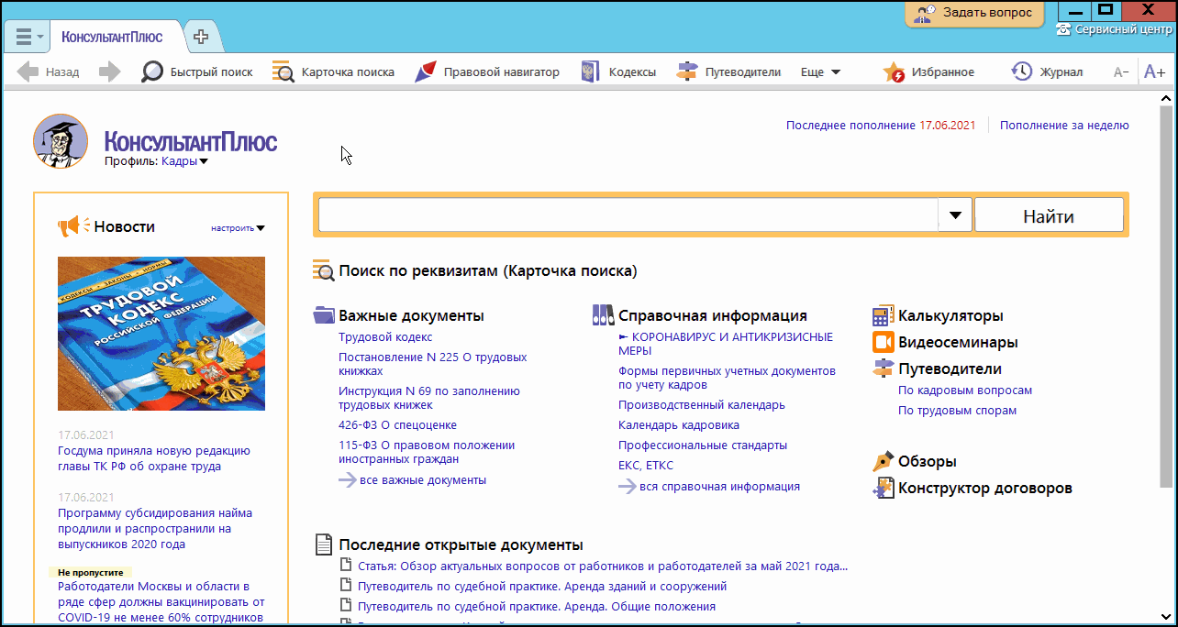The height and width of the screenshot is (627, 1178).
Task: Click the Найти search button
Action: pyautogui.click(x=1049, y=216)
